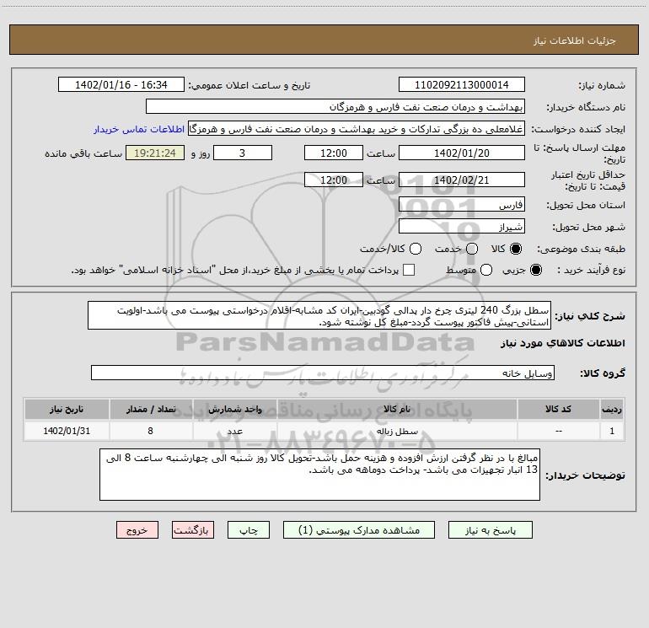Click the نام کالا column header
The width and height of the screenshot is (649, 628).
click(x=397, y=409)
